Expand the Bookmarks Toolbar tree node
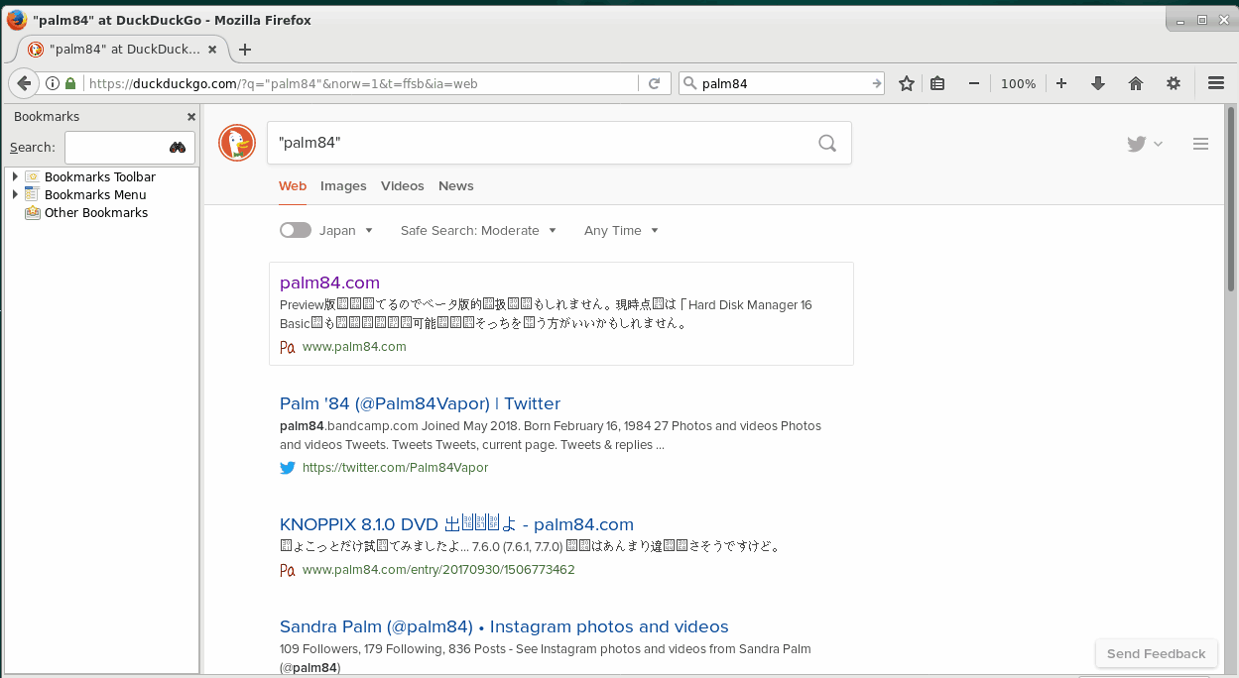Viewport: 1239px width, 678px height. tap(15, 176)
